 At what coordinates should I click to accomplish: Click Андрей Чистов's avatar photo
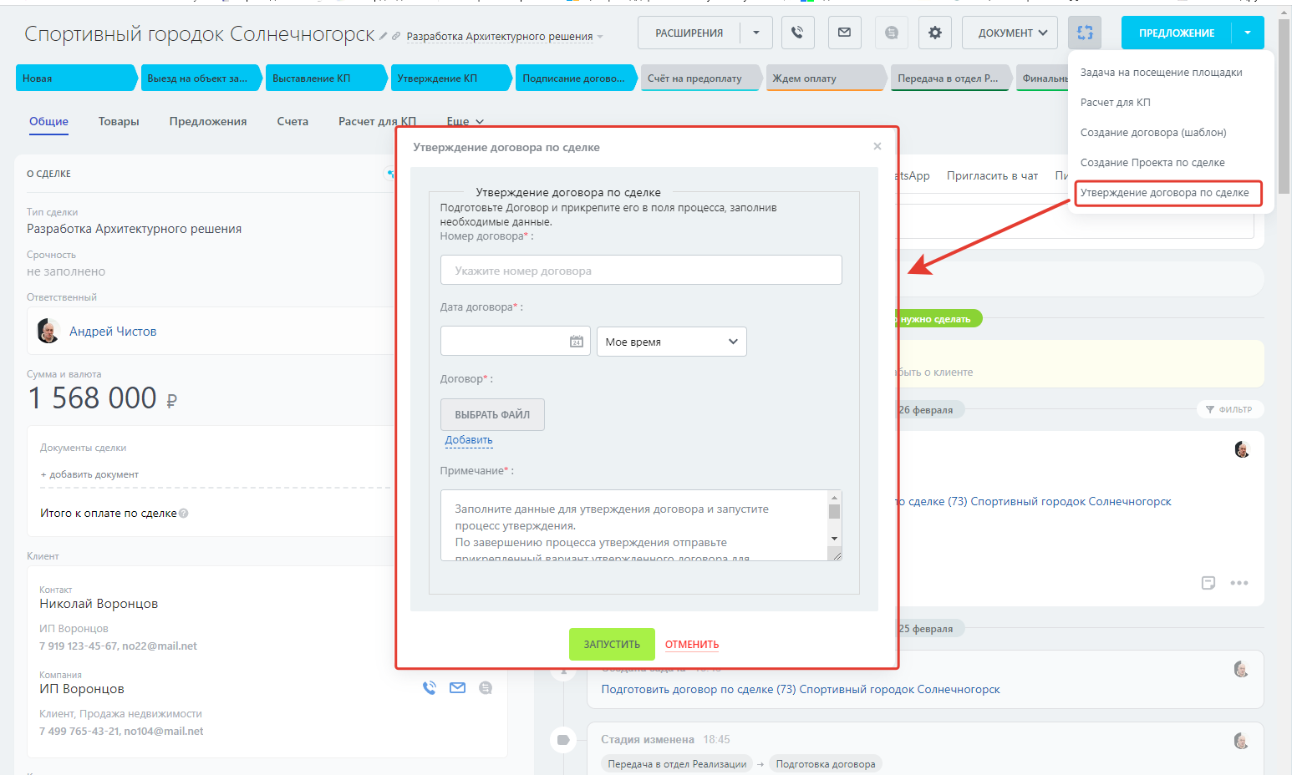click(x=48, y=331)
